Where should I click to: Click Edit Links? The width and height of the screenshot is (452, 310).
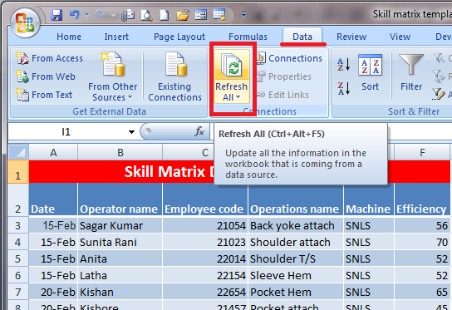point(282,95)
